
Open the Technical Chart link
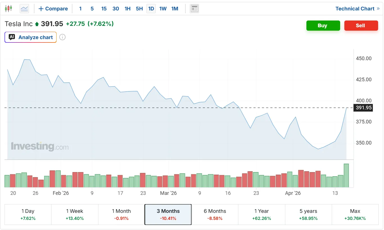pyautogui.click(x=357, y=9)
